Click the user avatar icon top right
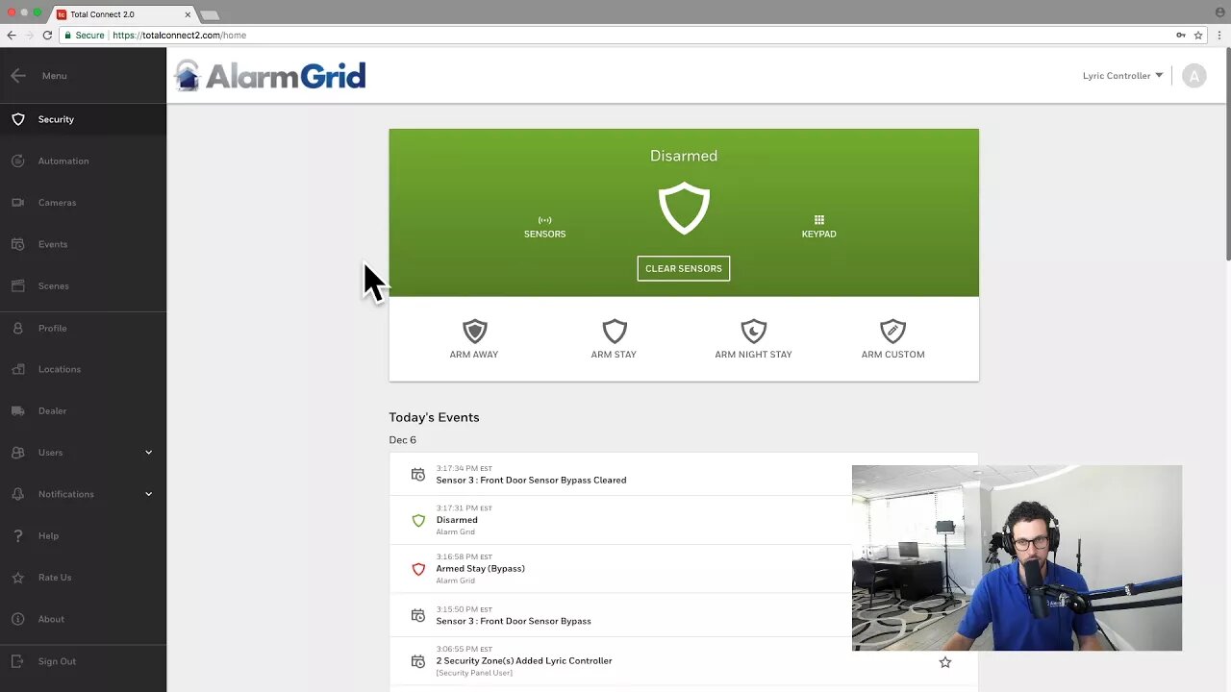Screen dimensions: 1231x692 tap(1194, 76)
